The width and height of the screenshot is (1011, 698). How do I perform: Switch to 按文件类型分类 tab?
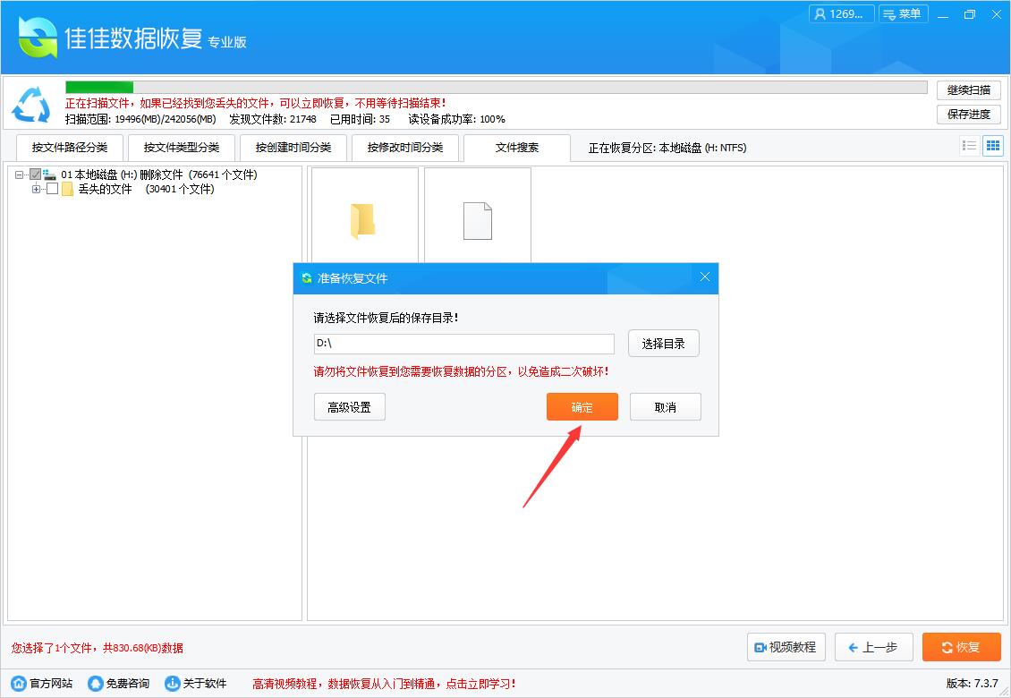(x=181, y=147)
